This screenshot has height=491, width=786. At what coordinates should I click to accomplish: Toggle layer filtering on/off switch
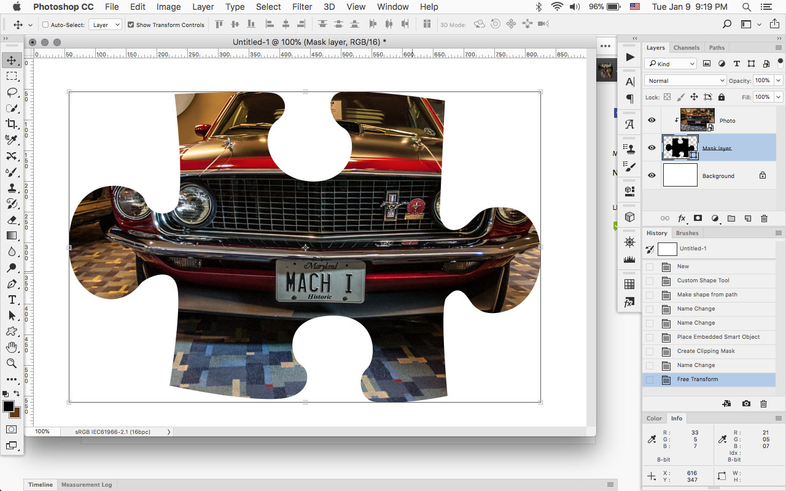click(x=780, y=62)
